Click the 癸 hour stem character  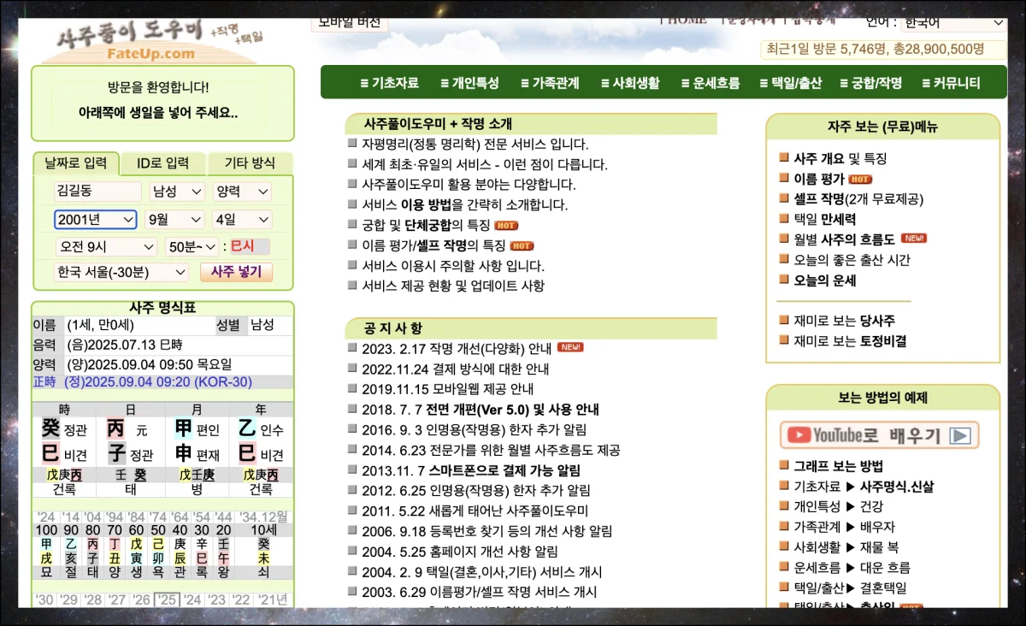click(x=50, y=429)
